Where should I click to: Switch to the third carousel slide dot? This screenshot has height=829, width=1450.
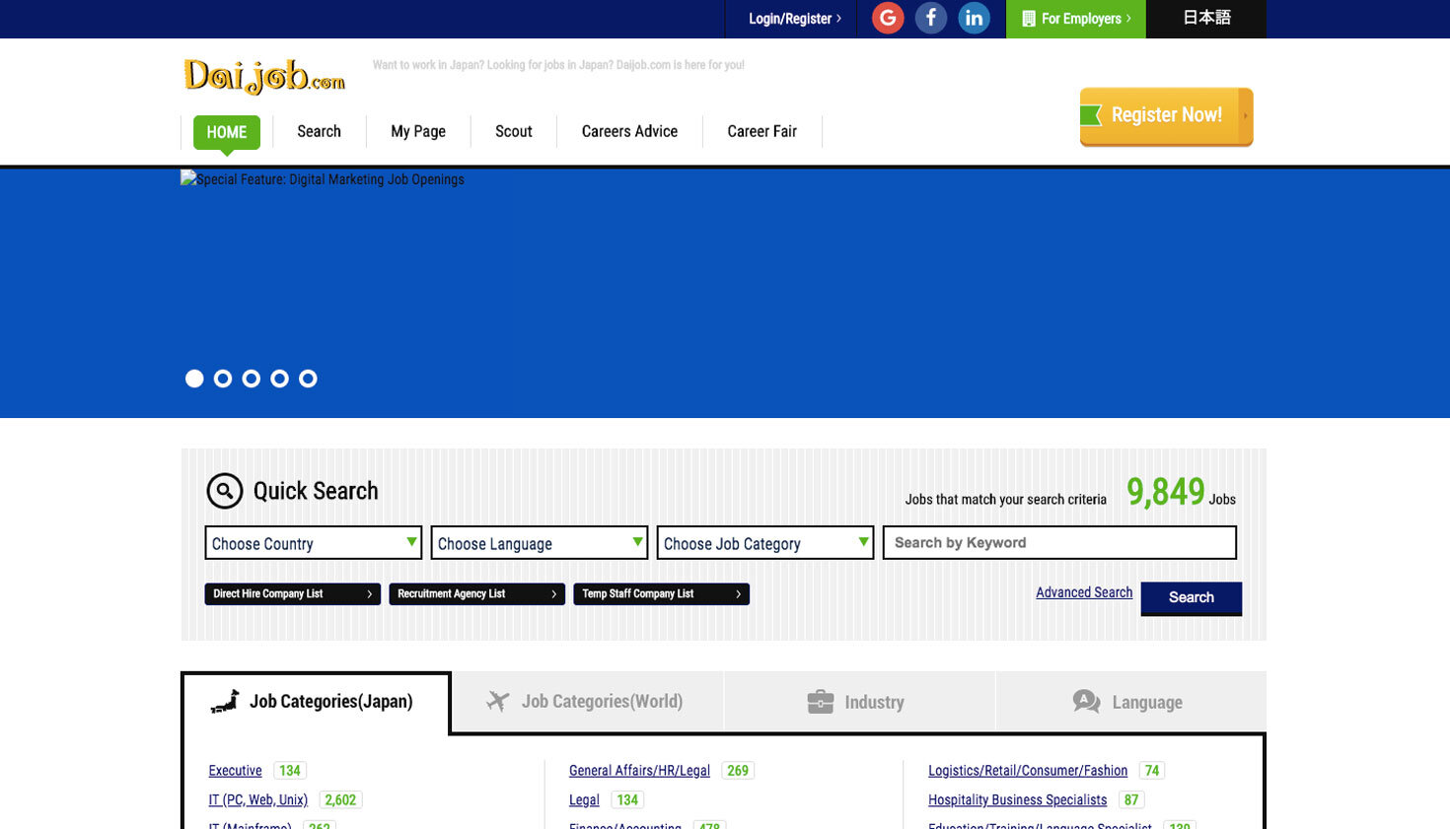click(x=252, y=379)
